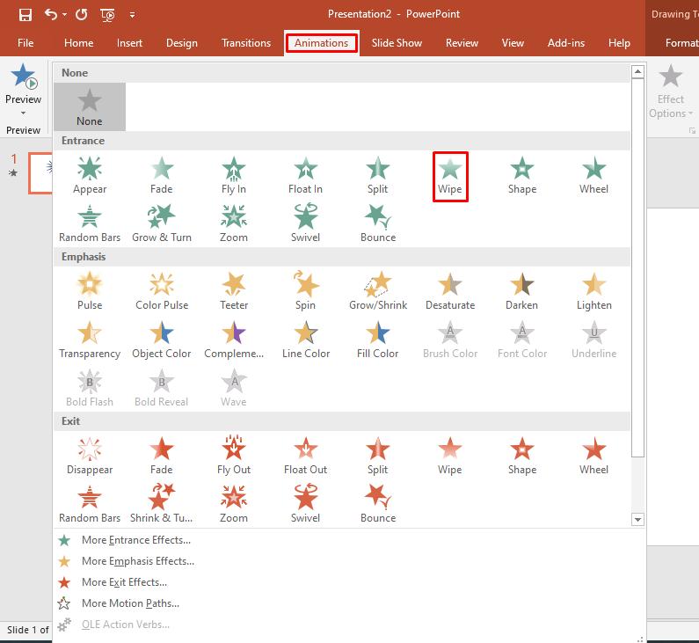Viewport: 699px width, 643px height.
Task: Select Fill Color emphasis animation
Action: pyautogui.click(x=377, y=340)
